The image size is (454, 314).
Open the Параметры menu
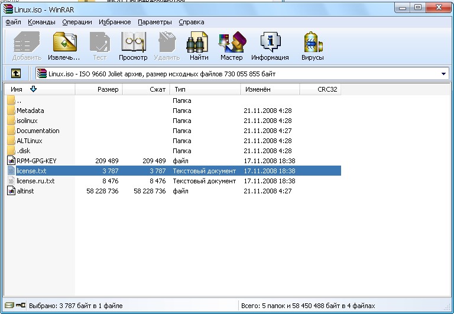(154, 22)
